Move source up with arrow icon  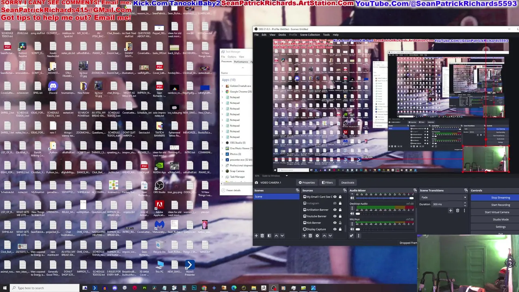point(324,236)
